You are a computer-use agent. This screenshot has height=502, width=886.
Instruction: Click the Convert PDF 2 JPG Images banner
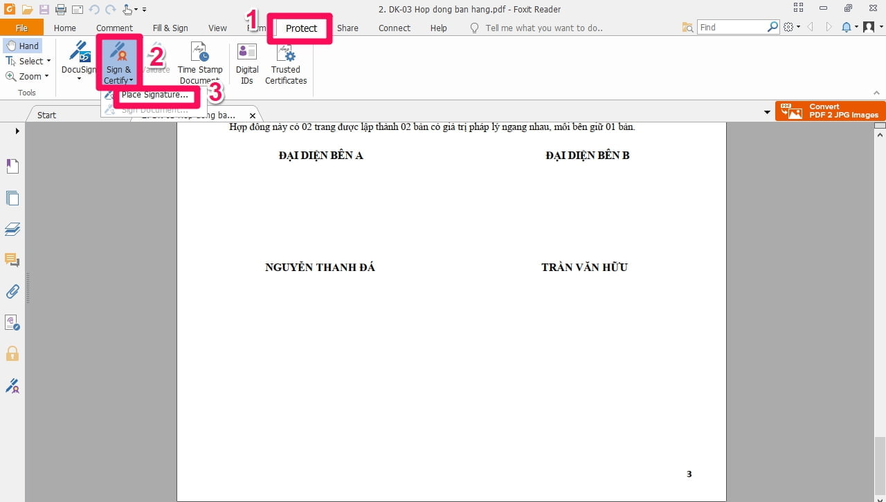830,111
